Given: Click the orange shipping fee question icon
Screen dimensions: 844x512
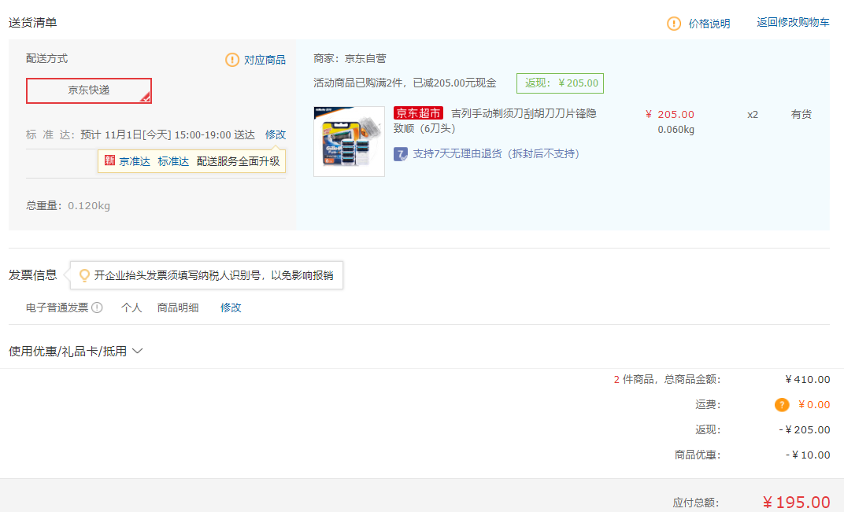Looking at the screenshot, I should coord(782,405).
